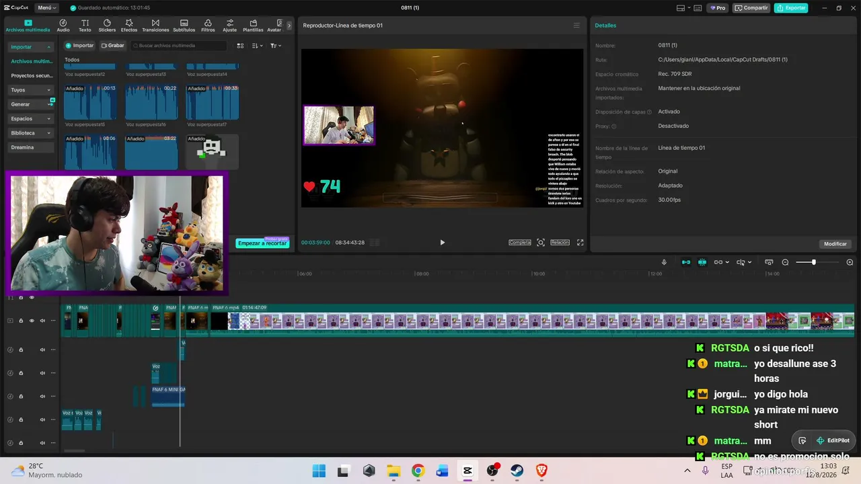The width and height of the screenshot is (861, 484).
Task: Click the player screenshot capture icon
Action: [541, 243]
